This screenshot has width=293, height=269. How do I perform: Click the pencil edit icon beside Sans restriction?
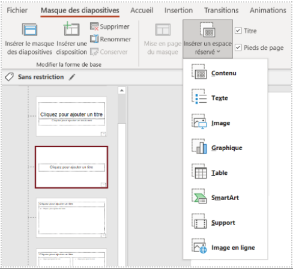point(72,77)
